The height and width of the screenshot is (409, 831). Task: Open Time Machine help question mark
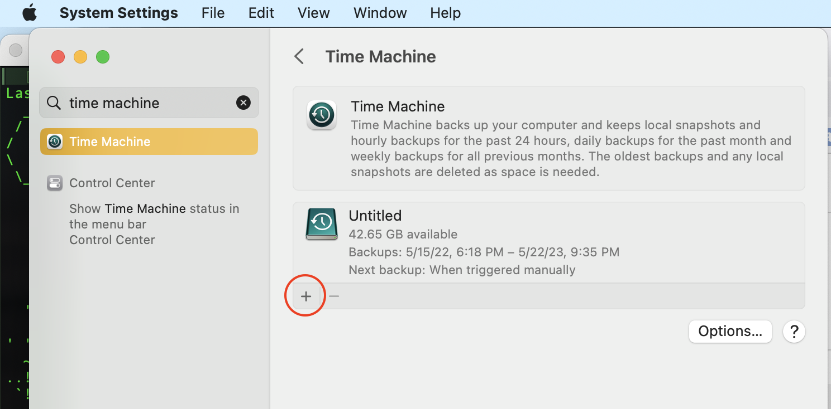(x=794, y=332)
